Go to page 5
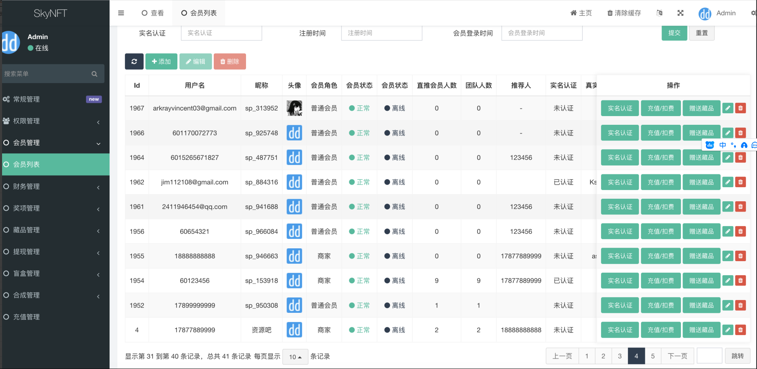 click(653, 356)
